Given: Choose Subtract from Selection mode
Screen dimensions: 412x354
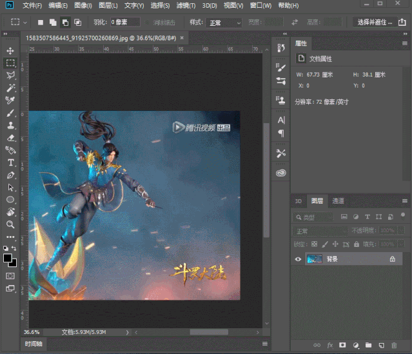Looking at the screenshot, I should click(x=65, y=23).
